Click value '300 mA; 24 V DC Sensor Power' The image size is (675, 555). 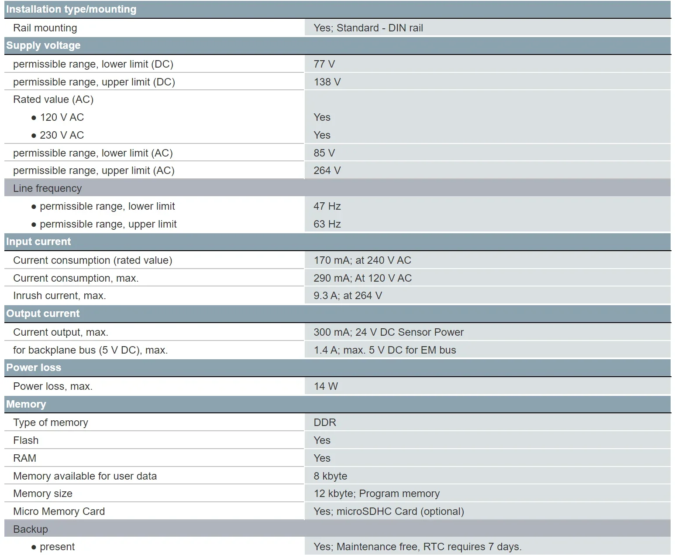[x=389, y=332]
